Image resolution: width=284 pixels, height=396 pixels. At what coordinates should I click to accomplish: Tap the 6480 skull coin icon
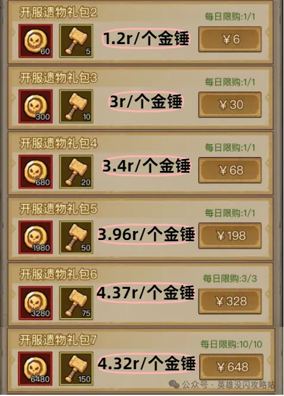[36, 369]
